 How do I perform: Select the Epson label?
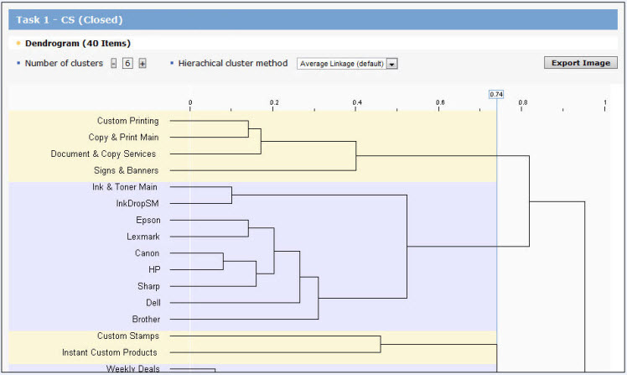[x=148, y=220]
